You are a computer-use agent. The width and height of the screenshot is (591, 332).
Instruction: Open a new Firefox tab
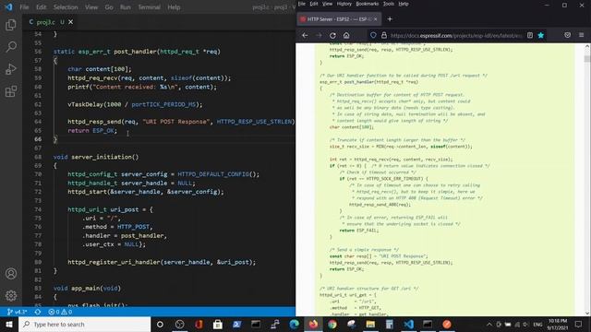[390, 19]
